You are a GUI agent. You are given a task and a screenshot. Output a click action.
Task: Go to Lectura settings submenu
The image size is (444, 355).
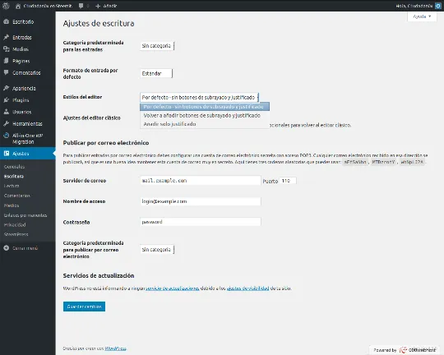12,186
